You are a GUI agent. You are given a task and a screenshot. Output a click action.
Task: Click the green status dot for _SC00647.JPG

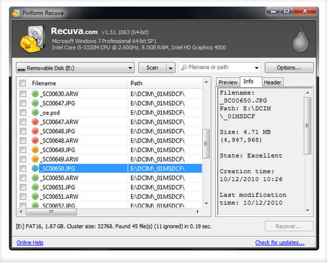coord(35,103)
